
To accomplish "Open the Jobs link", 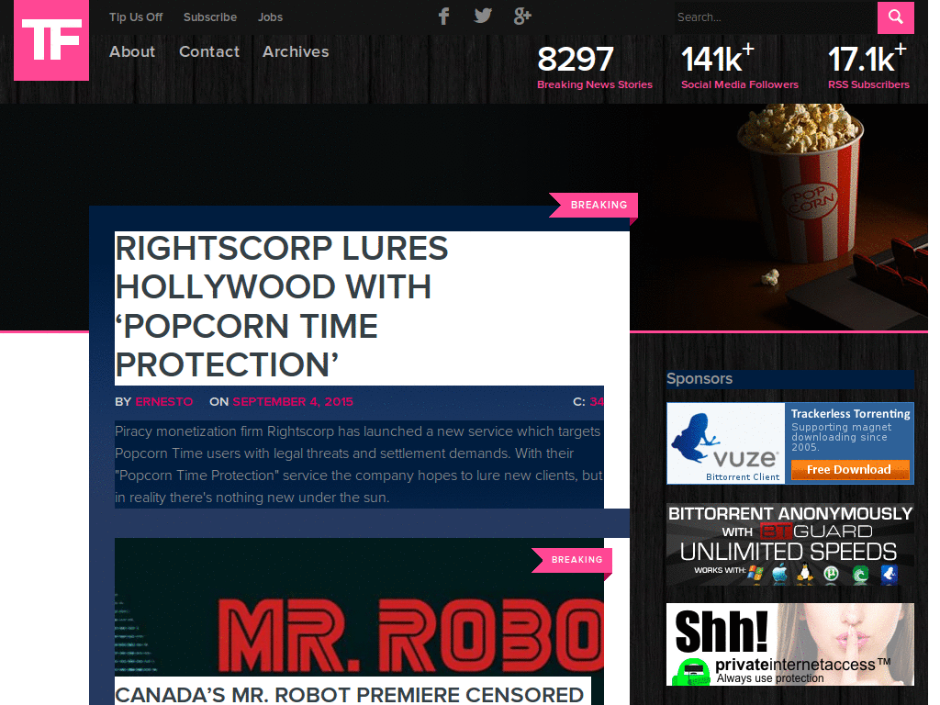I will [x=271, y=17].
